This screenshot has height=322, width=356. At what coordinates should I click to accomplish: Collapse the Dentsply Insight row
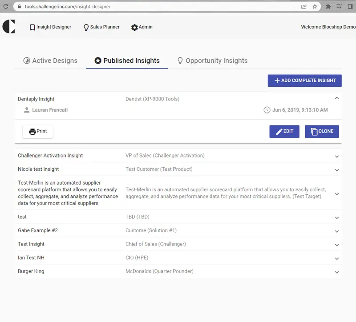[x=337, y=98]
